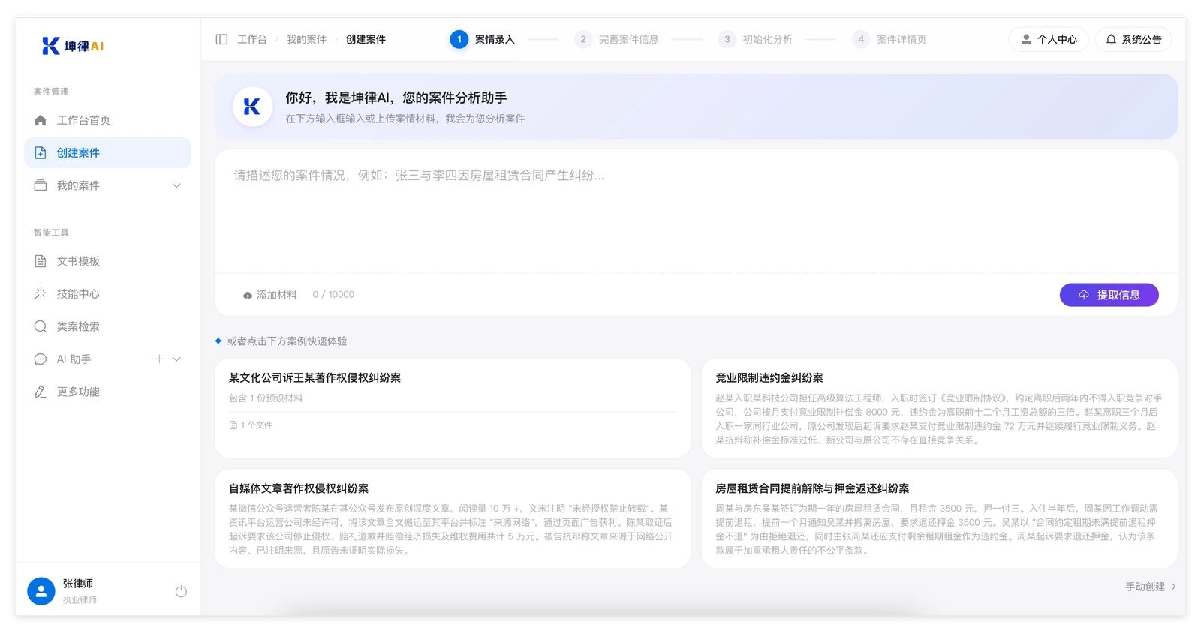
Task: Click the home icon next to 工作台首页
Action: (x=41, y=120)
